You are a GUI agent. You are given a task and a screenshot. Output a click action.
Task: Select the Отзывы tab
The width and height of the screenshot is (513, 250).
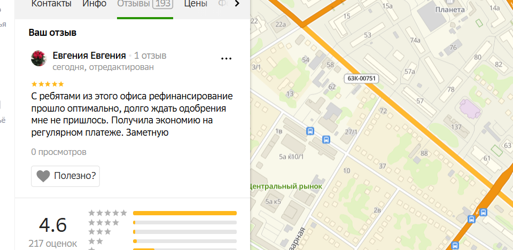click(145, 4)
